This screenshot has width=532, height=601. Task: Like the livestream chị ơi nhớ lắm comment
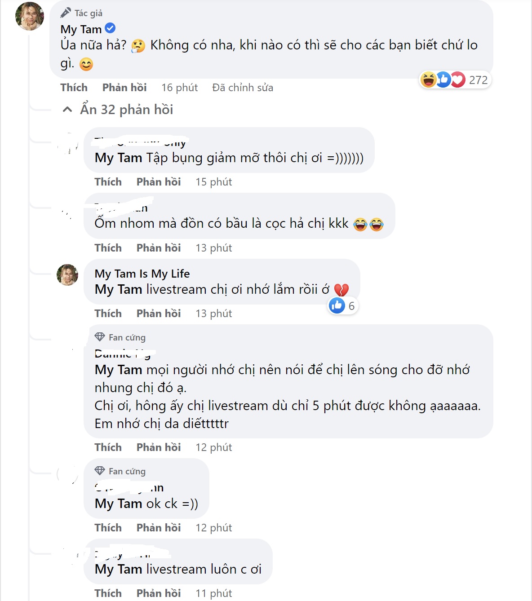(108, 314)
